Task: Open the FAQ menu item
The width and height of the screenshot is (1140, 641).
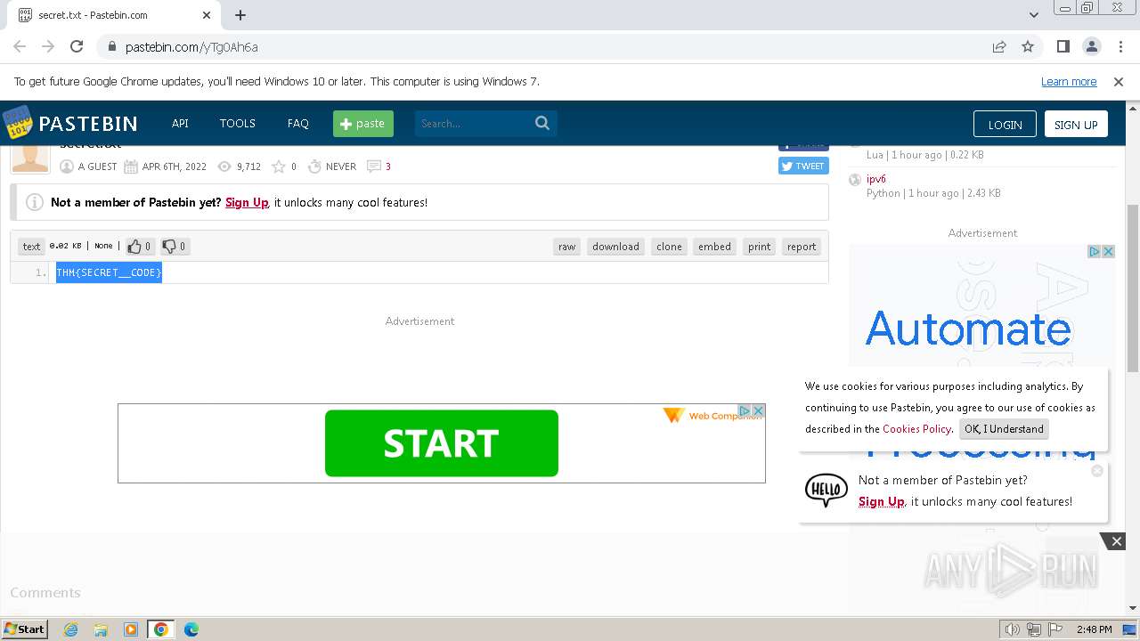Action: point(298,123)
